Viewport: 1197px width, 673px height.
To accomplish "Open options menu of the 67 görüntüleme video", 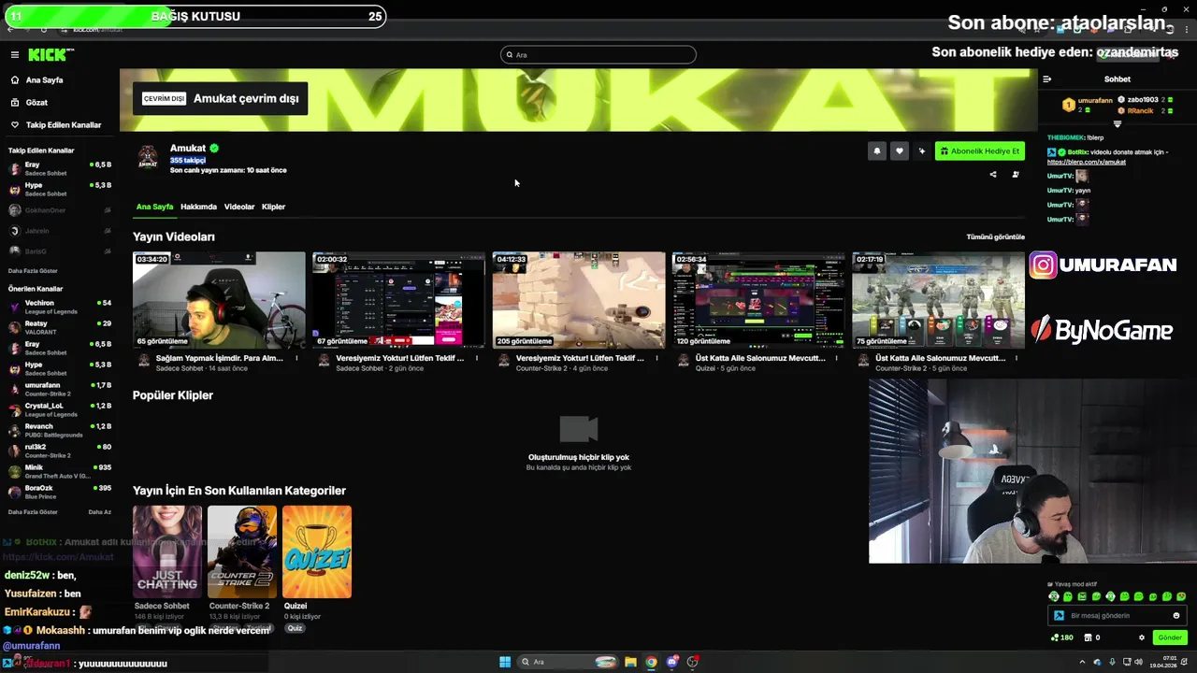I will [x=477, y=358].
